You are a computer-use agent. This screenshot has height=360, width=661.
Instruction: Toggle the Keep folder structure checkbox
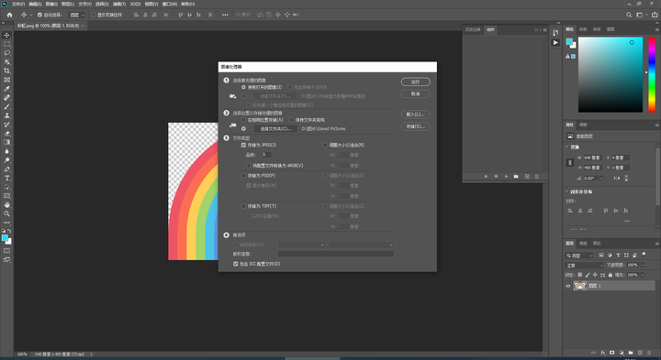(x=291, y=120)
